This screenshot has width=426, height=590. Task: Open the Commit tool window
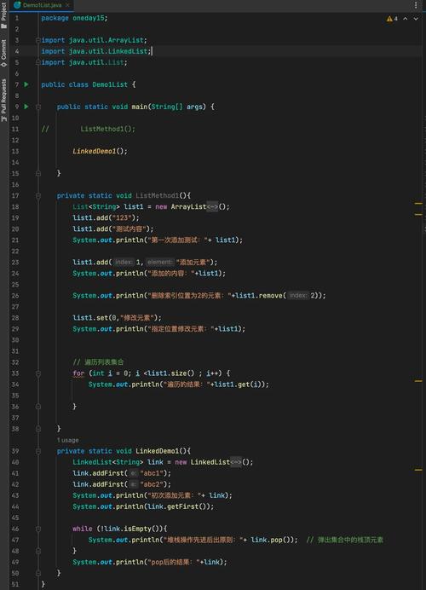click(3, 53)
